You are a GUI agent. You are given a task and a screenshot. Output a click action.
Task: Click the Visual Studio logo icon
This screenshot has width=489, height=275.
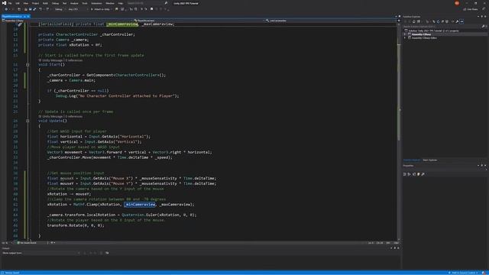[4, 3]
